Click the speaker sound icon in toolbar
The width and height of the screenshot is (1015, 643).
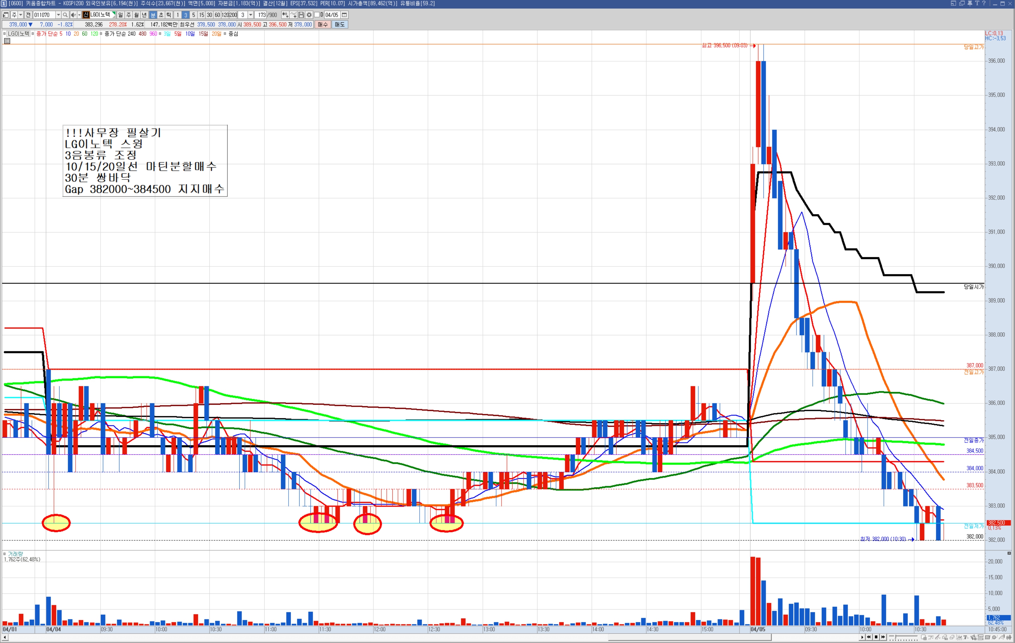click(73, 15)
